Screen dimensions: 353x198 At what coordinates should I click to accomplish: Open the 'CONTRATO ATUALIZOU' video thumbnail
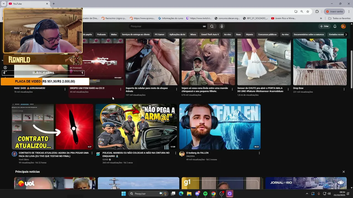click(52, 127)
